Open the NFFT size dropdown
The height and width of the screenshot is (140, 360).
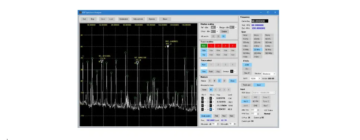(x=260, y=79)
